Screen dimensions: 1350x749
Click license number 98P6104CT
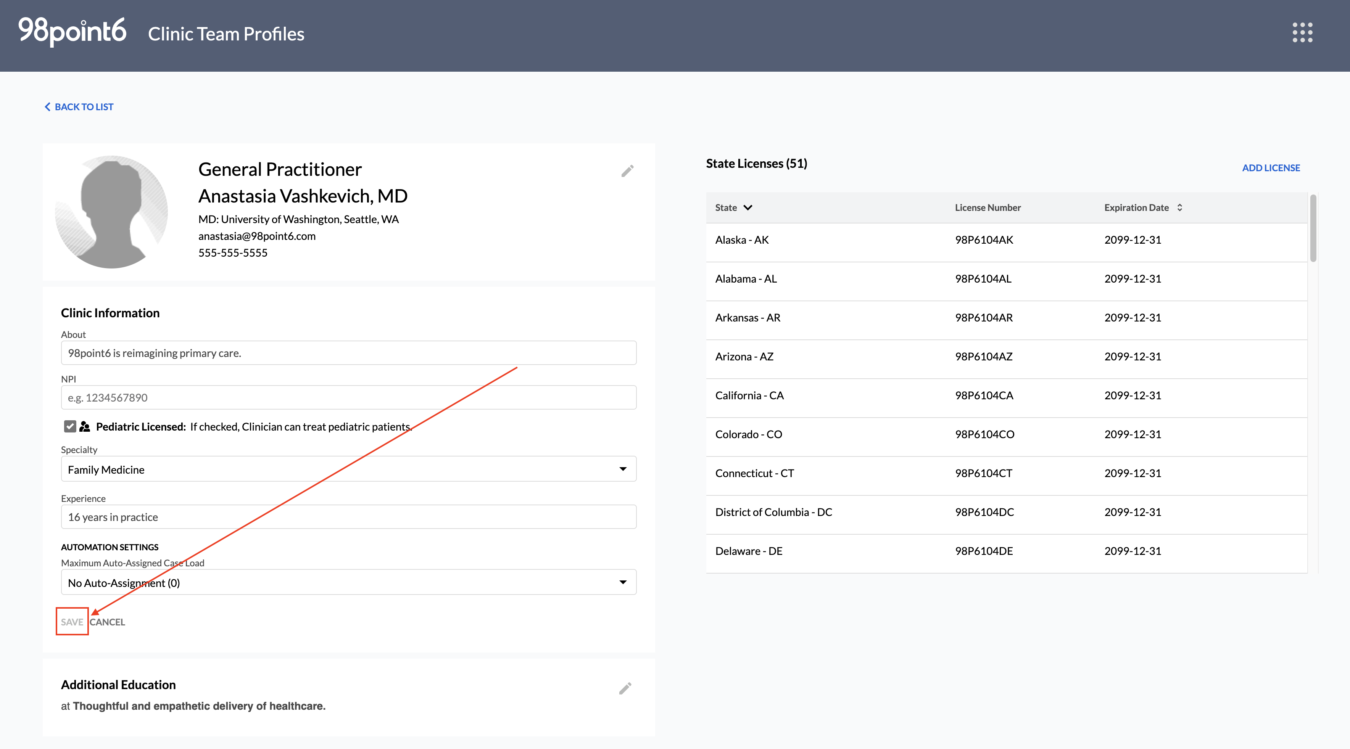coord(984,473)
